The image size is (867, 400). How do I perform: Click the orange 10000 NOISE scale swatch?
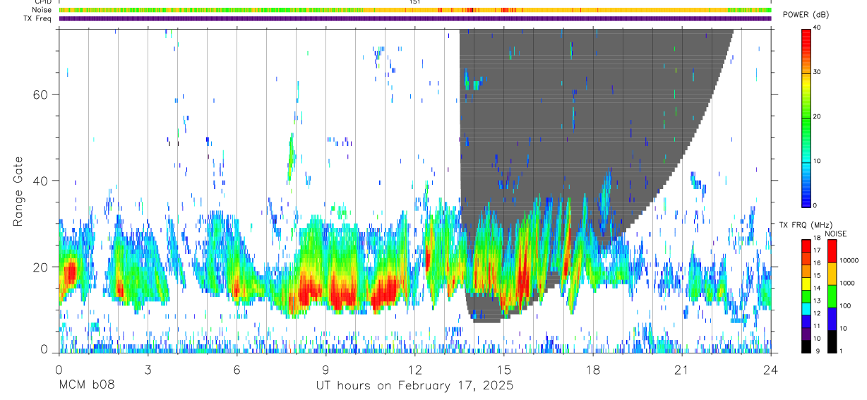tap(832, 273)
